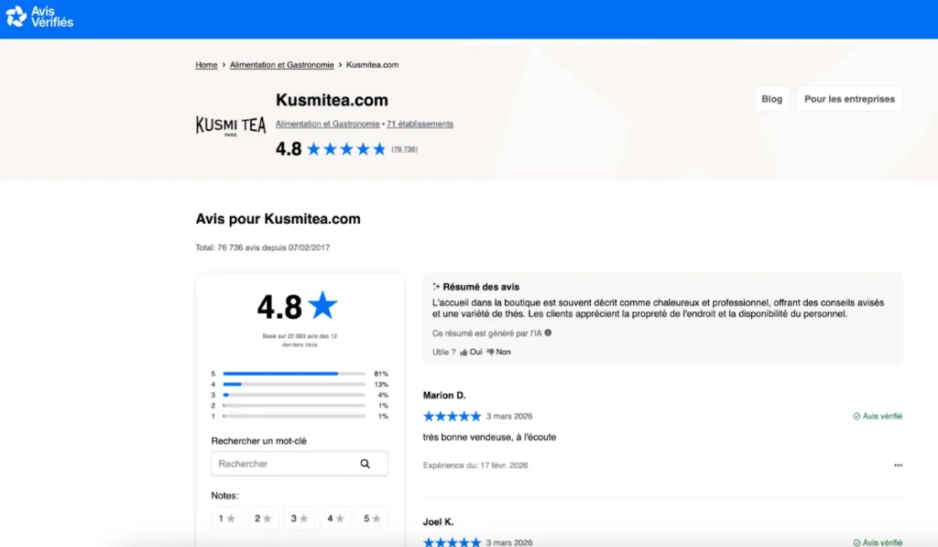Open Alimentation et Gastronomie breadcrumb
This screenshot has height=547, width=938.
281,65
